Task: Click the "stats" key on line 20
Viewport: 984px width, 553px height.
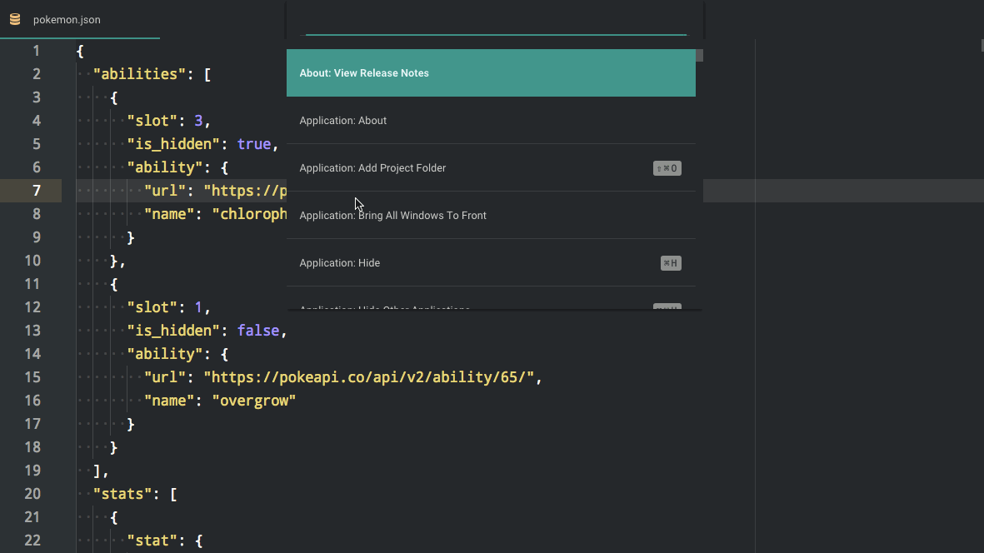Action: point(122,493)
